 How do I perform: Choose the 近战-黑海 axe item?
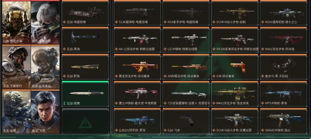point(85,41)
